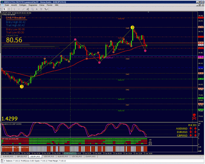Click the Balance status line in terminal
Screen dimensions: 205x164
[x=36, y=161]
